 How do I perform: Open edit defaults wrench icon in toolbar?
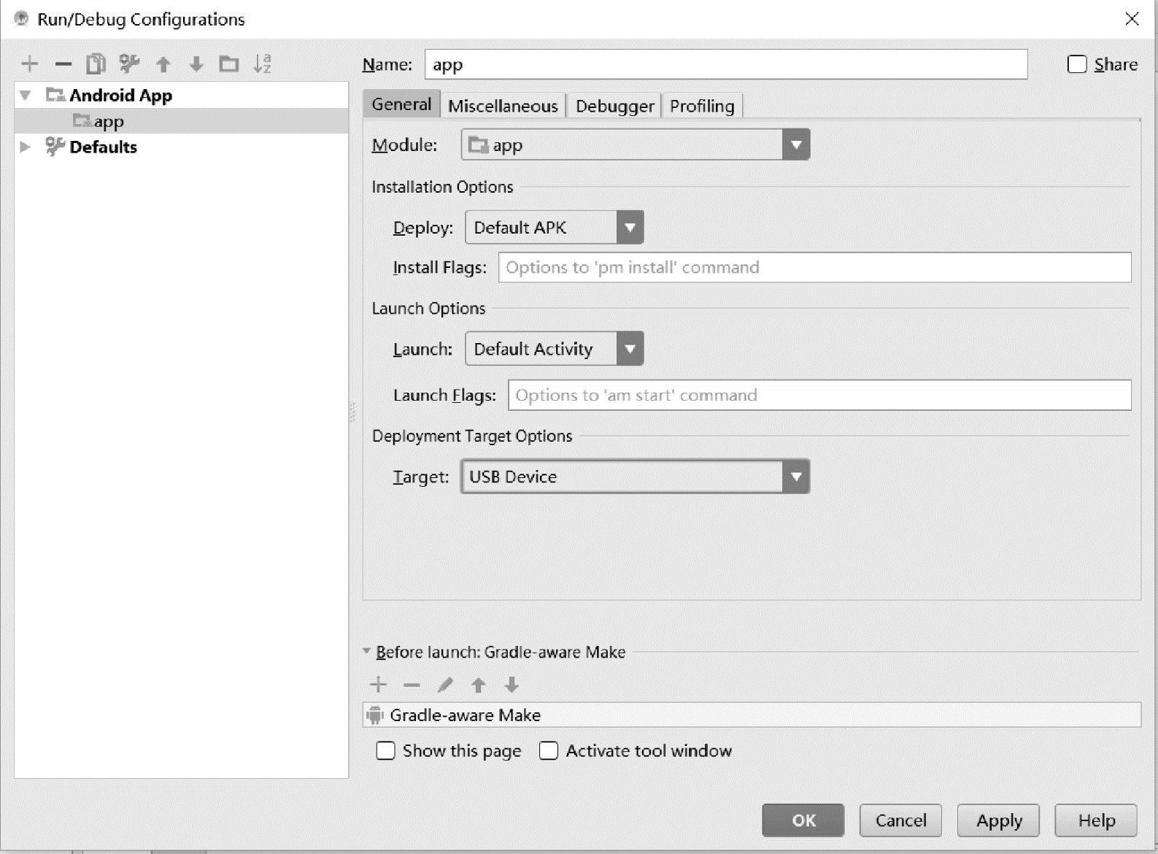pyautogui.click(x=129, y=64)
